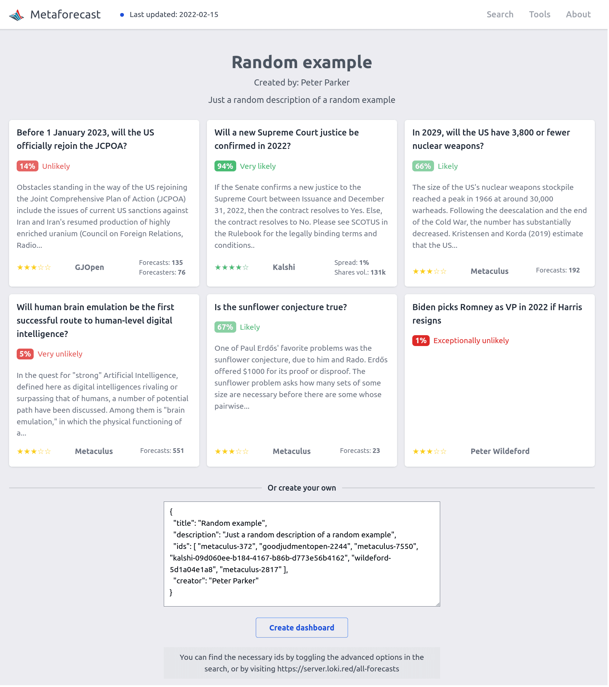Viewport: 609px width, 687px height.
Task: Click the Metaforecast logo icon
Action: [17, 15]
